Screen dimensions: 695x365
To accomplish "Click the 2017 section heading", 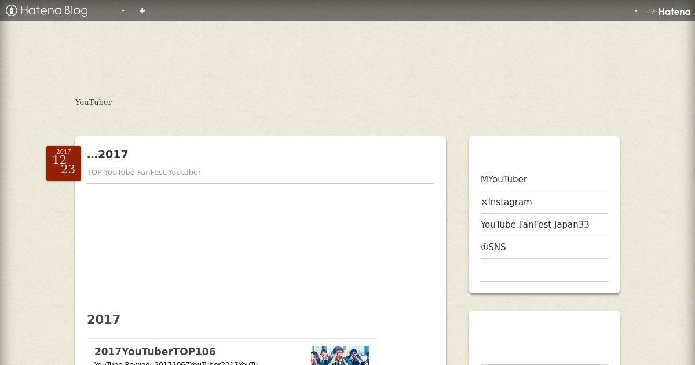I will coord(104,319).
